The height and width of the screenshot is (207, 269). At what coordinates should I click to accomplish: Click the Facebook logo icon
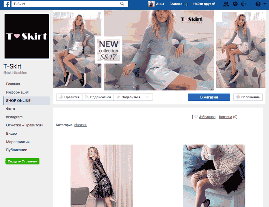(x=7, y=4)
